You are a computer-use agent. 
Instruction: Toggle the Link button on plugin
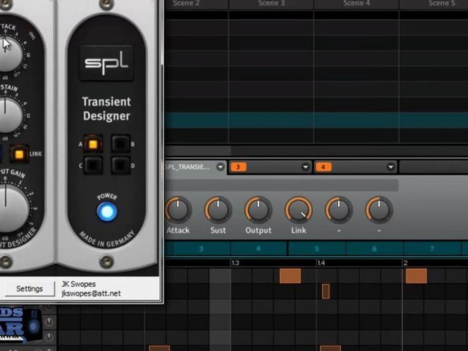[x=19, y=154]
